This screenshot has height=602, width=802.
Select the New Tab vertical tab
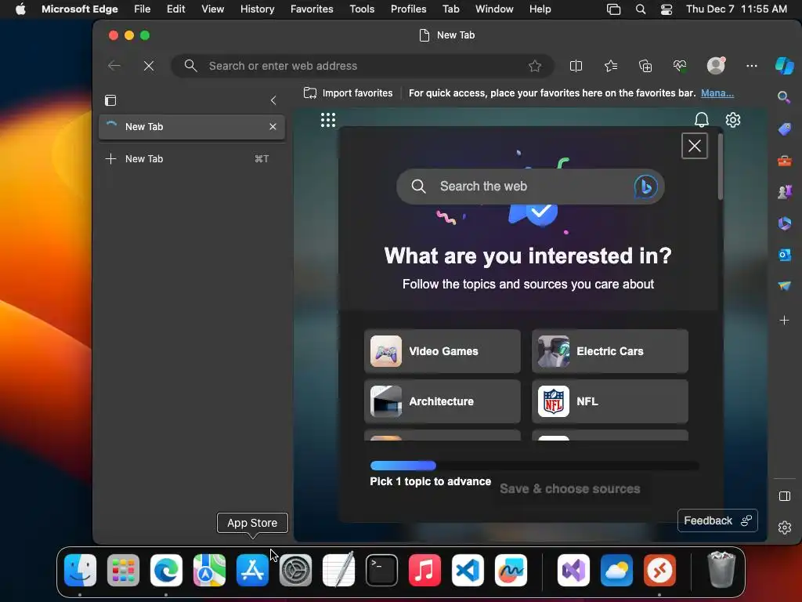(x=192, y=127)
